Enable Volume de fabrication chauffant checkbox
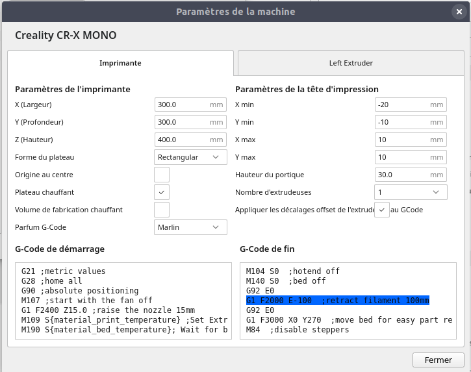The image size is (471, 372). [162, 210]
